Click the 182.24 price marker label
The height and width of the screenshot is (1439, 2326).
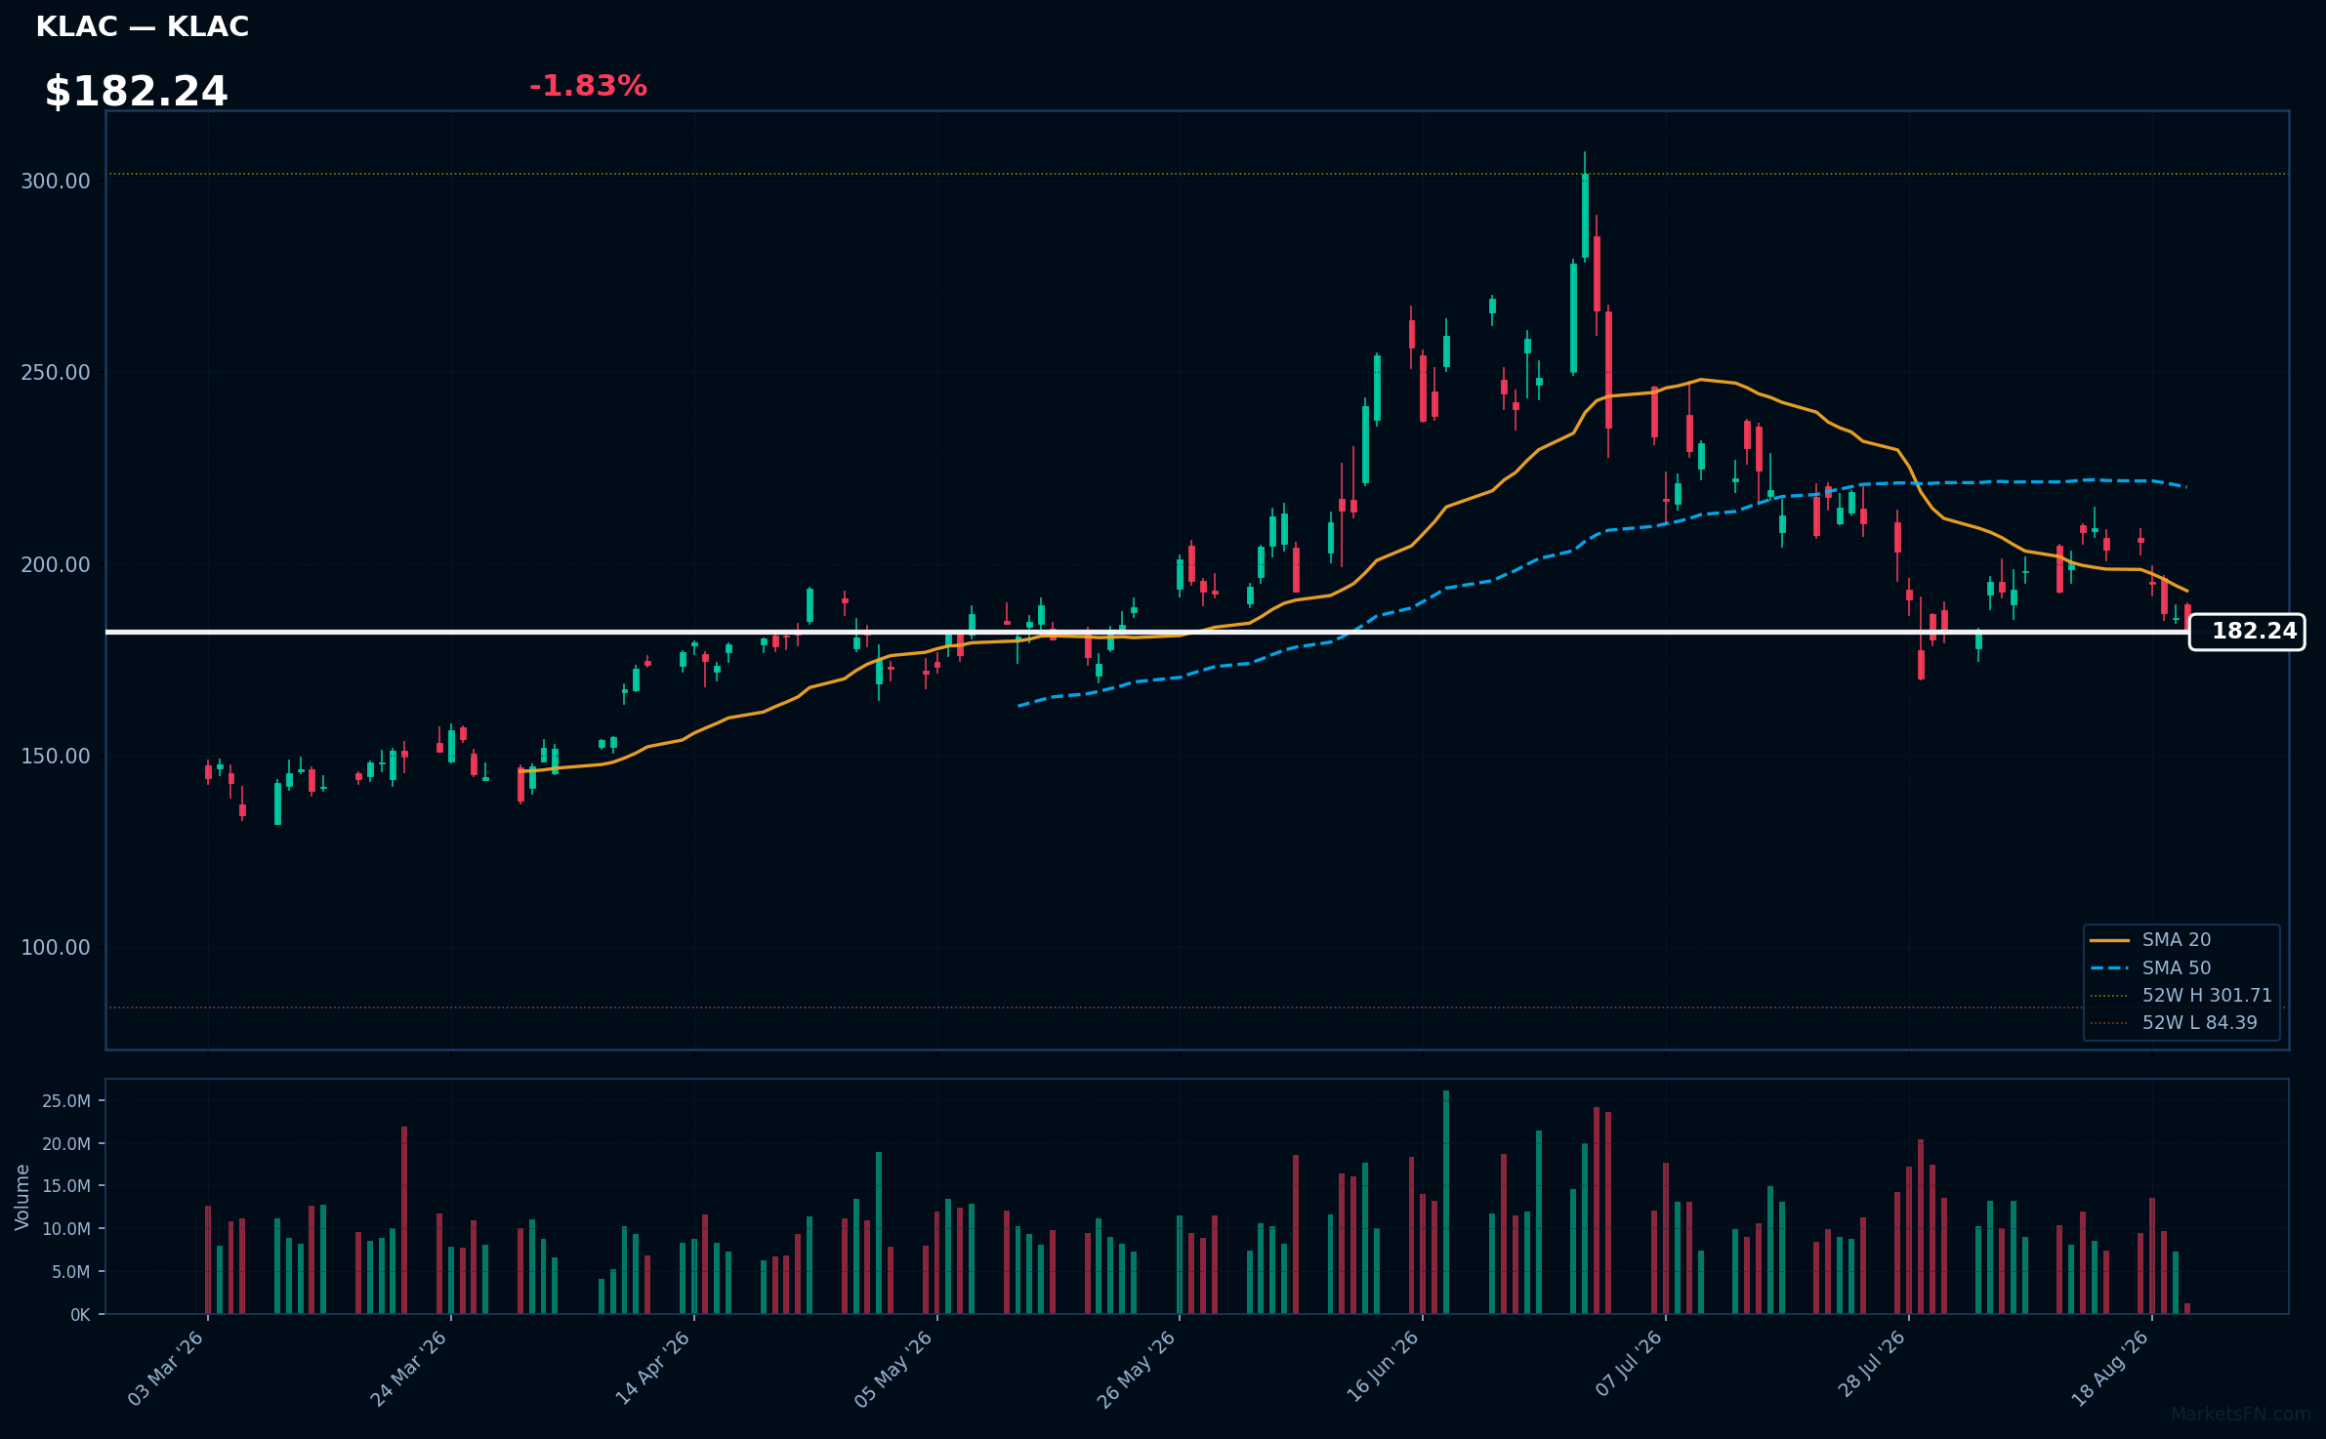pos(2247,632)
